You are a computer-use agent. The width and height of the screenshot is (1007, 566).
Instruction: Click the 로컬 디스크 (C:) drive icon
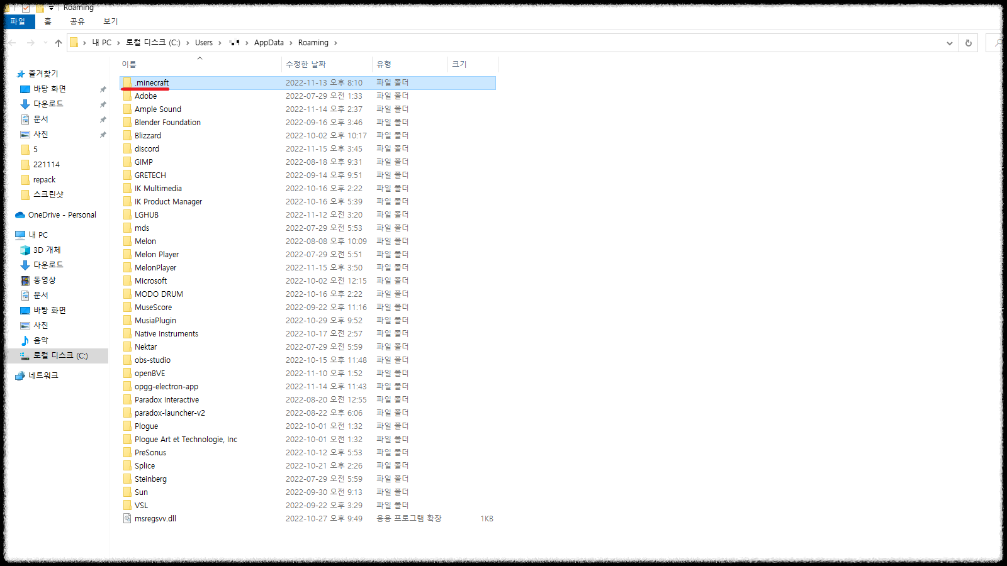[x=25, y=355]
